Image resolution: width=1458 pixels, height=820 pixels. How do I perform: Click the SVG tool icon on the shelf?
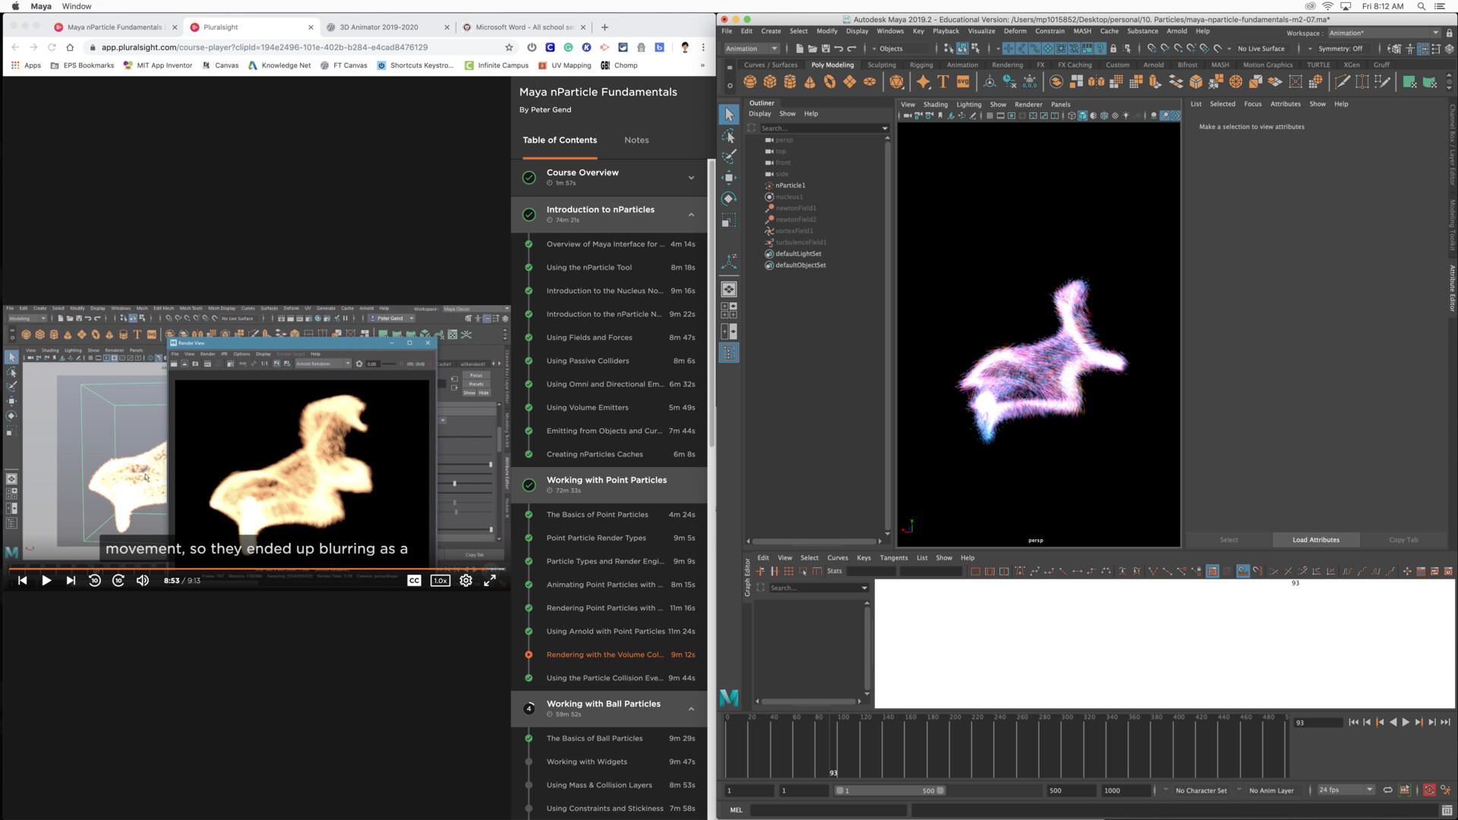[x=963, y=82]
